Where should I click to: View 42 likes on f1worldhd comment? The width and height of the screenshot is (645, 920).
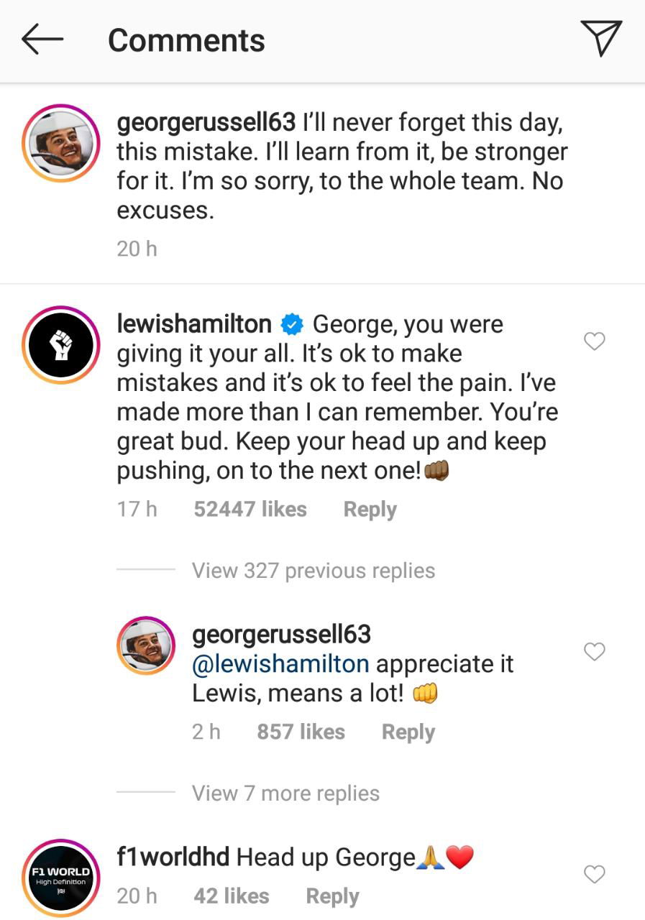(x=232, y=896)
